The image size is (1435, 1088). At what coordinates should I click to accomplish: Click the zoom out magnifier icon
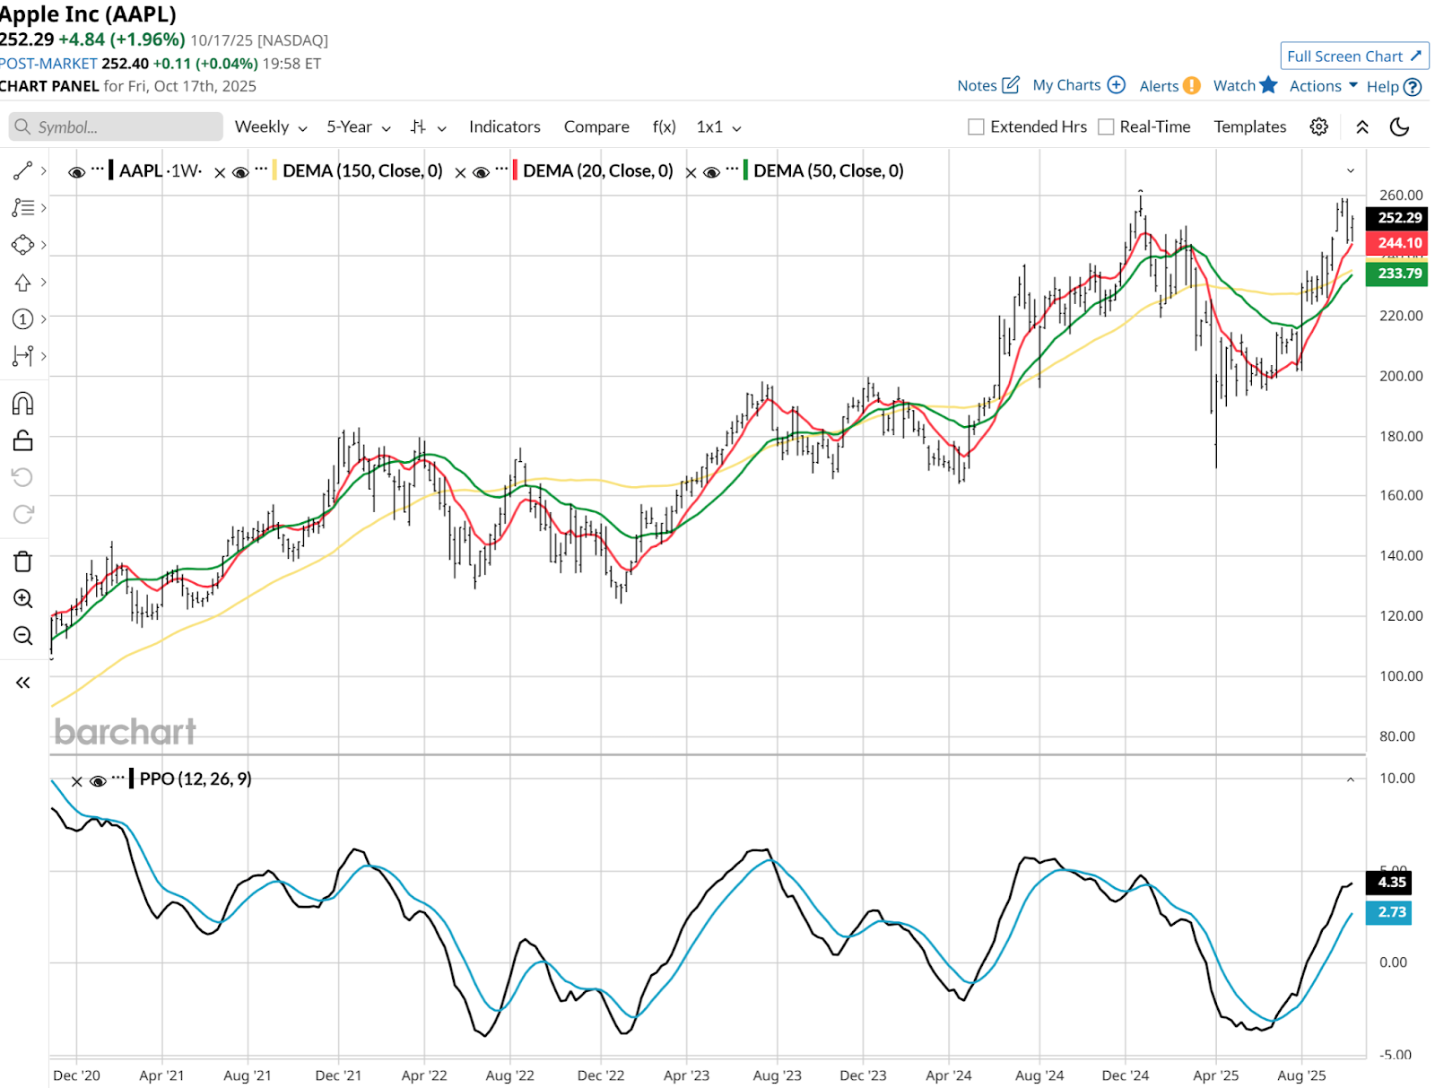[x=22, y=636]
